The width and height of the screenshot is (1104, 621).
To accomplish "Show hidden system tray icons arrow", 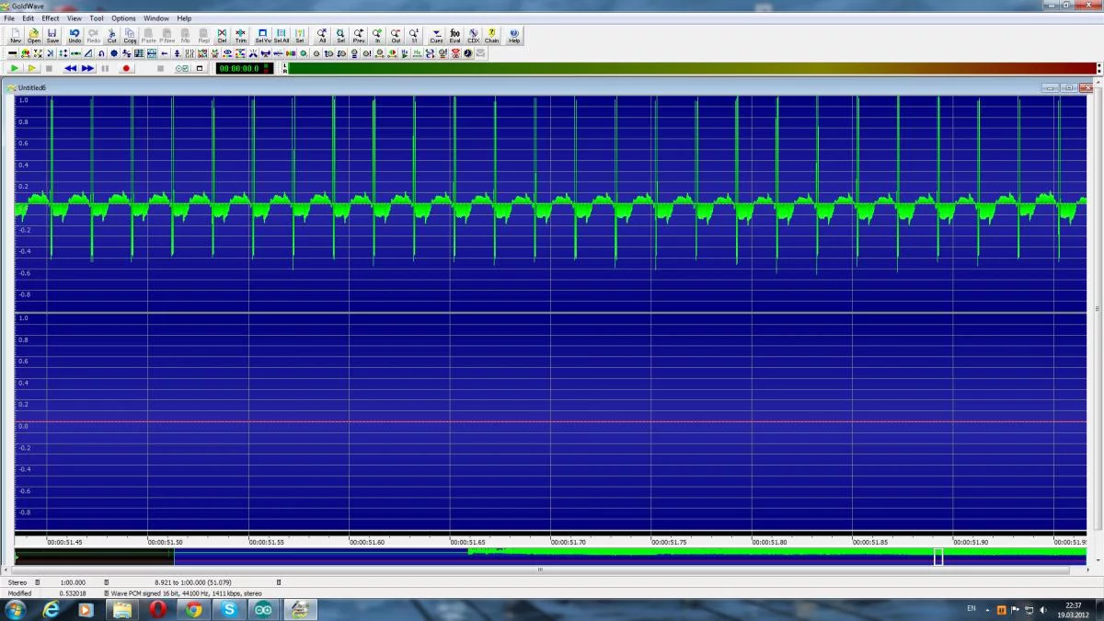I will [x=988, y=610].
